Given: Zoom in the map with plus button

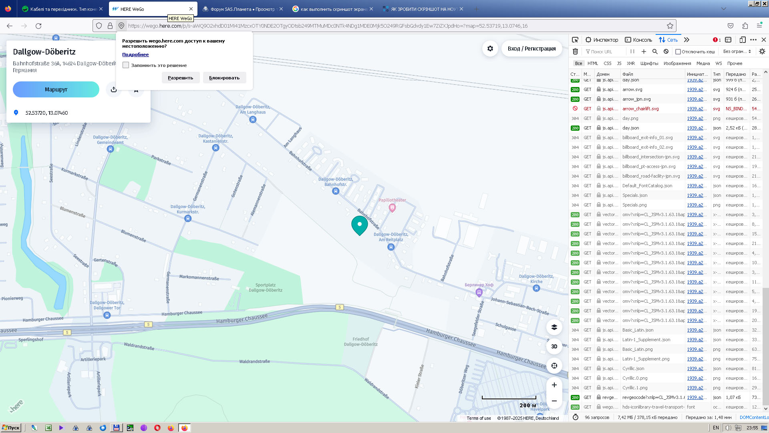Looking at the screenshot, I should click(554, 385).
